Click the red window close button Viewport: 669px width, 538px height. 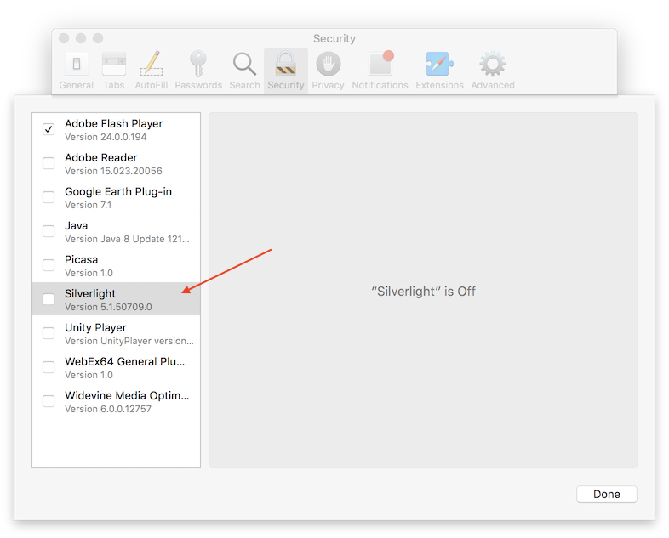pos(64,38)
